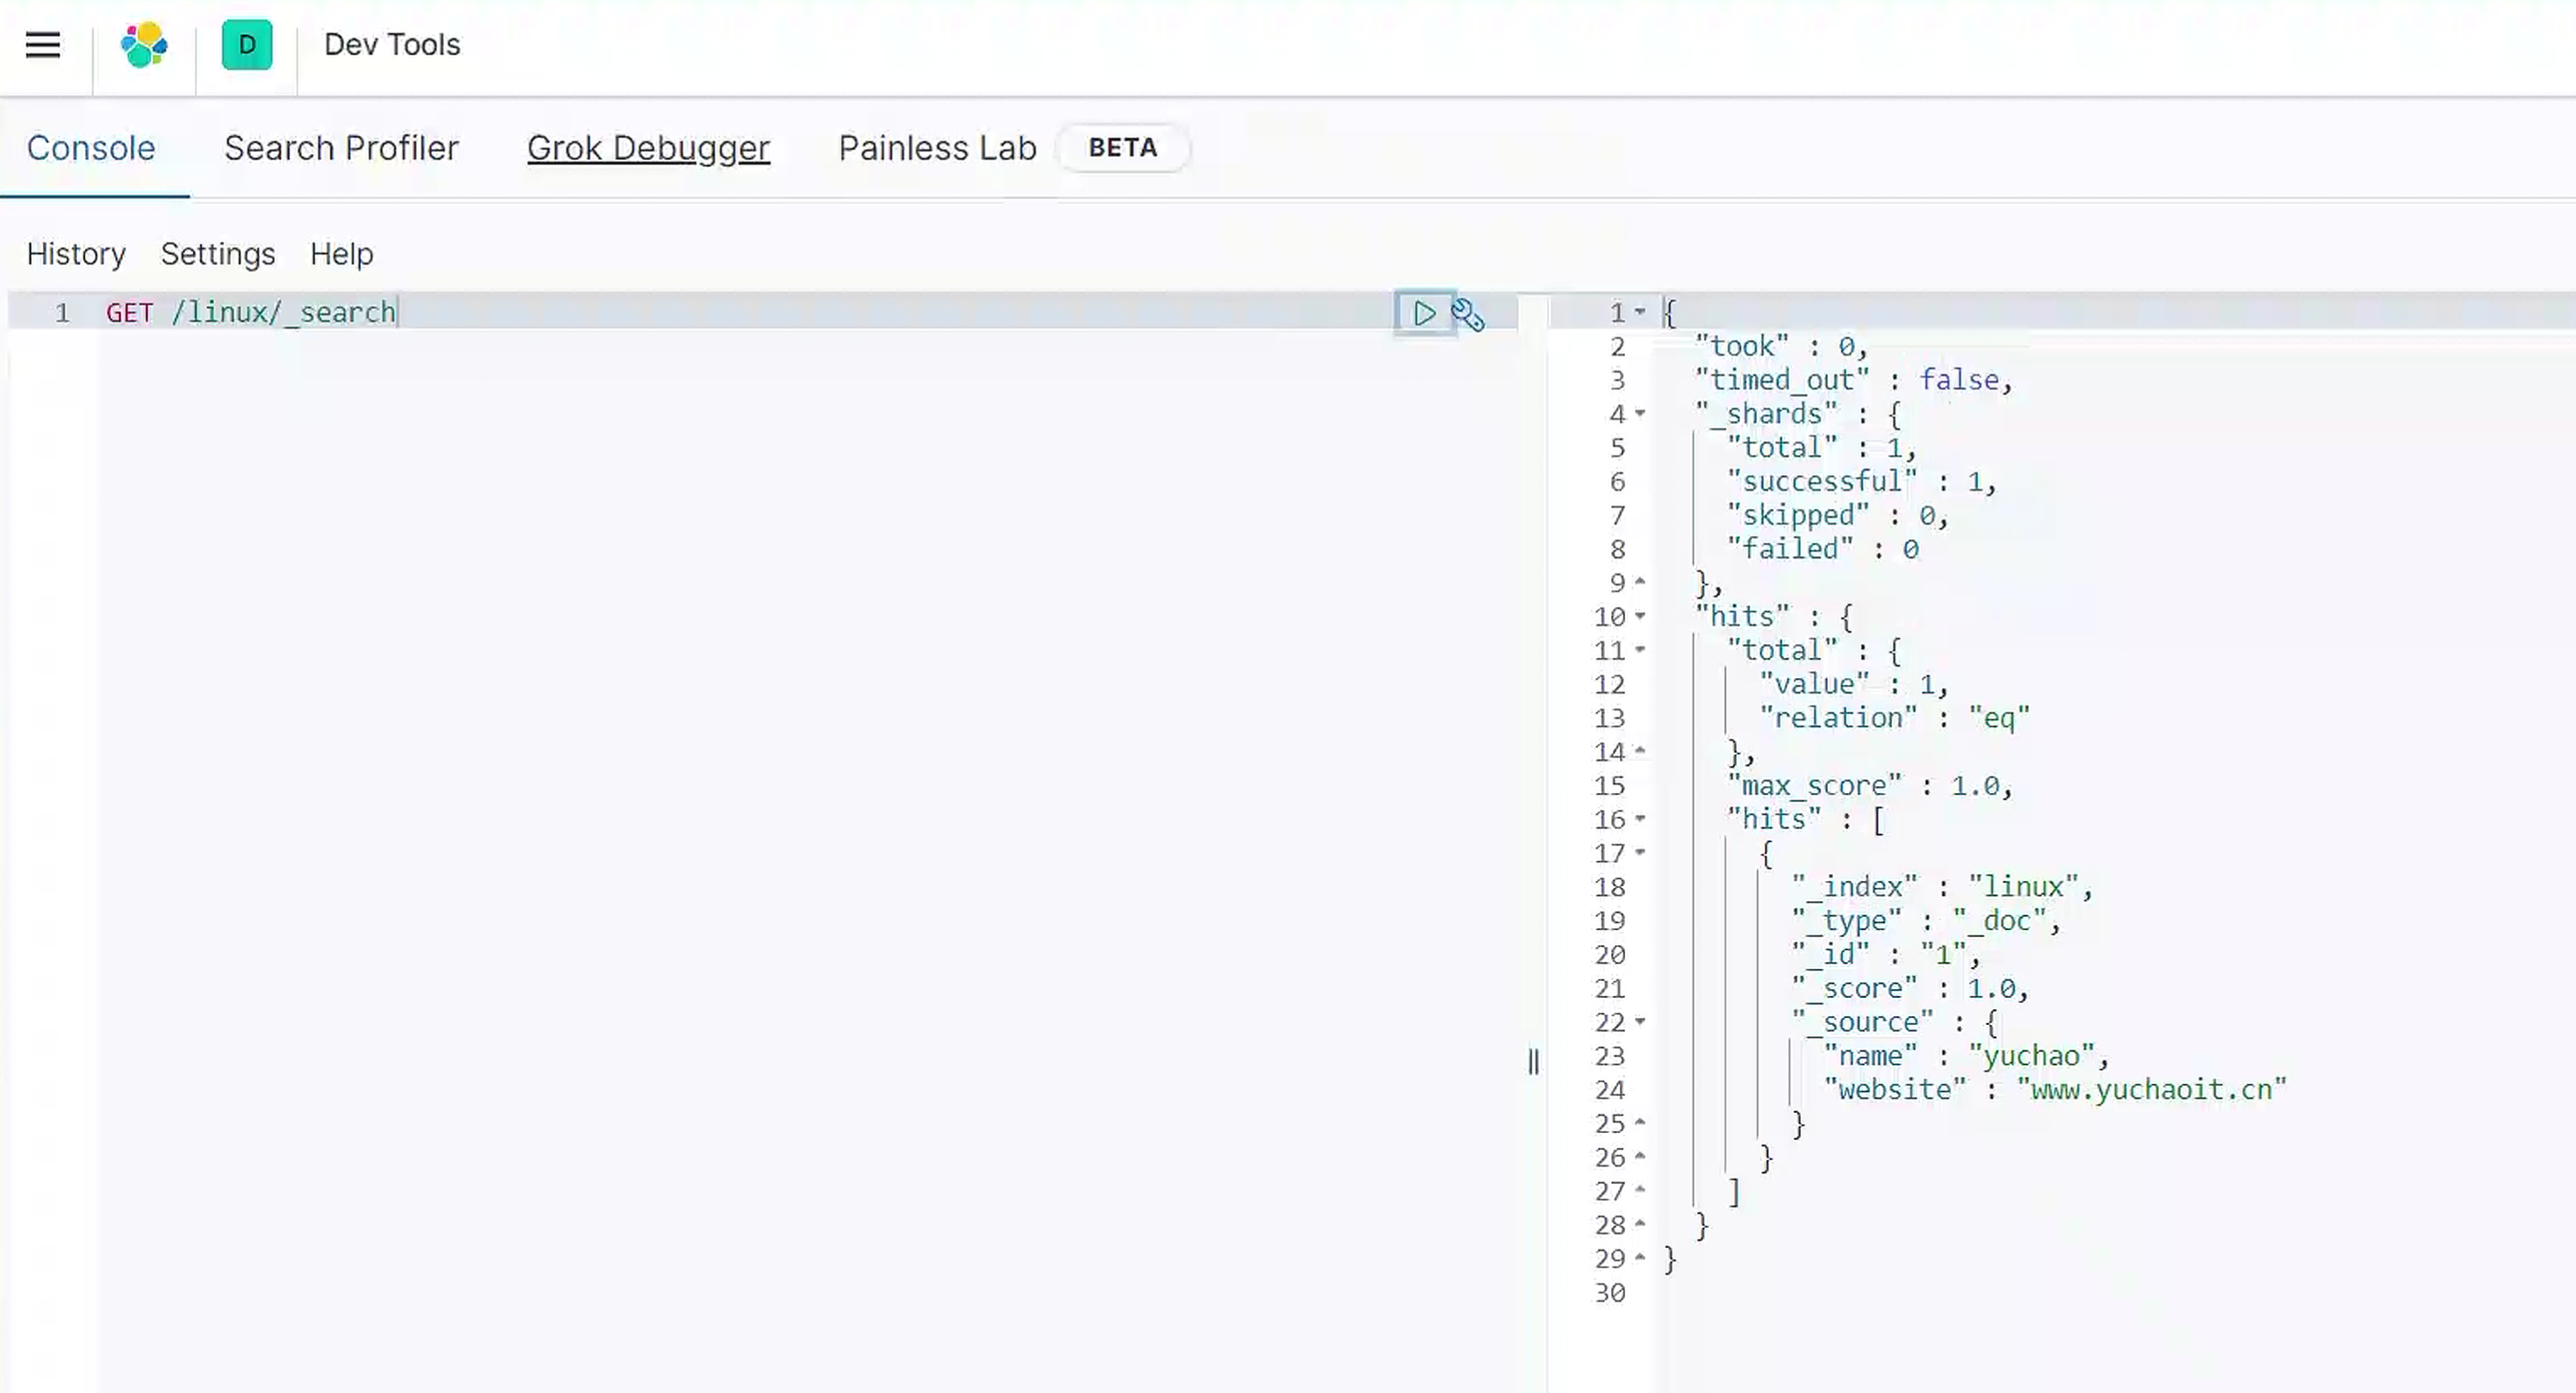Switch to the Search Profiler tab
The height and width of the screenshot is (1393, 2576).
pyautogui.click(x=341, y=148)
